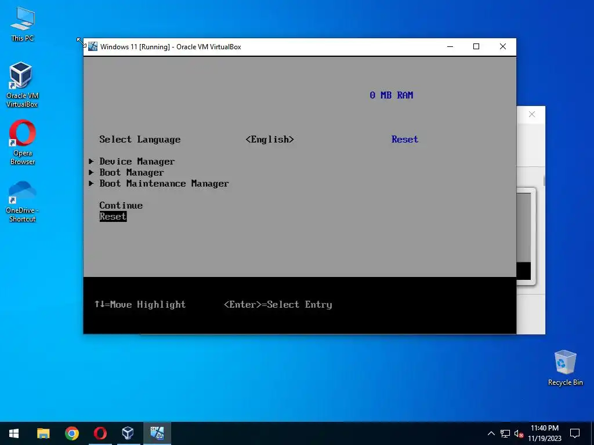Click the Select Language label
This screenshot has width=594, height=445.
pyautogui.click(x=140, y=140)
